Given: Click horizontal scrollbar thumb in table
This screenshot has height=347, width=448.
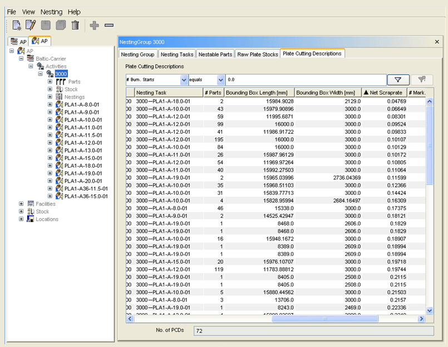Looking at the screenshot, I should click(325, 319).
